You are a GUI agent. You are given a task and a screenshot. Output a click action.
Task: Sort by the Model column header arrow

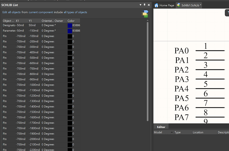click(x=172, y=132)
